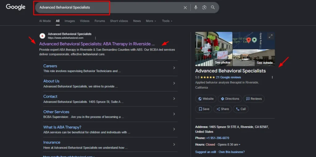Viewport: 316px width, 157px height.
Task: Open the advbehavioral.com site favicon
Action: point(42,36)
